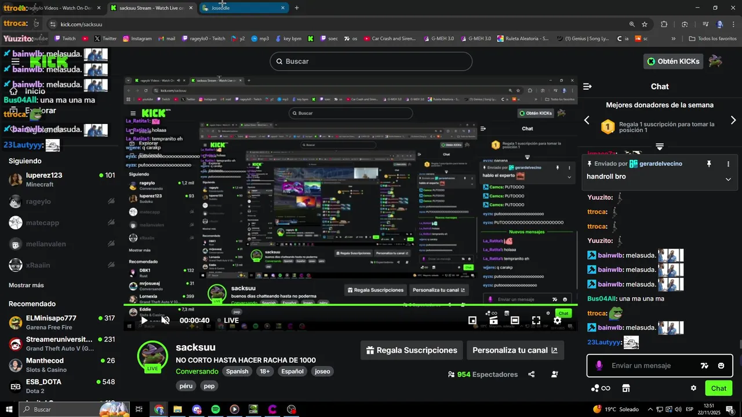The height and width of the screenshot is (417, 742).
Task: Click Windows Start button
Action: pos(9,409)
